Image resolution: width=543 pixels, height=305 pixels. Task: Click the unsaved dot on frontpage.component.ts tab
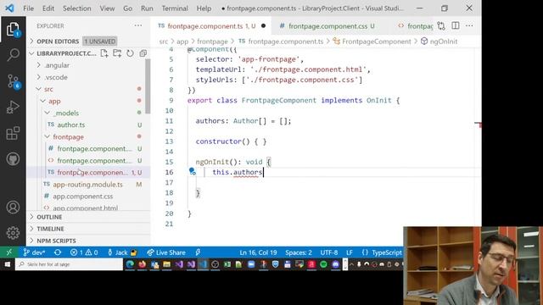pos(263,26)
